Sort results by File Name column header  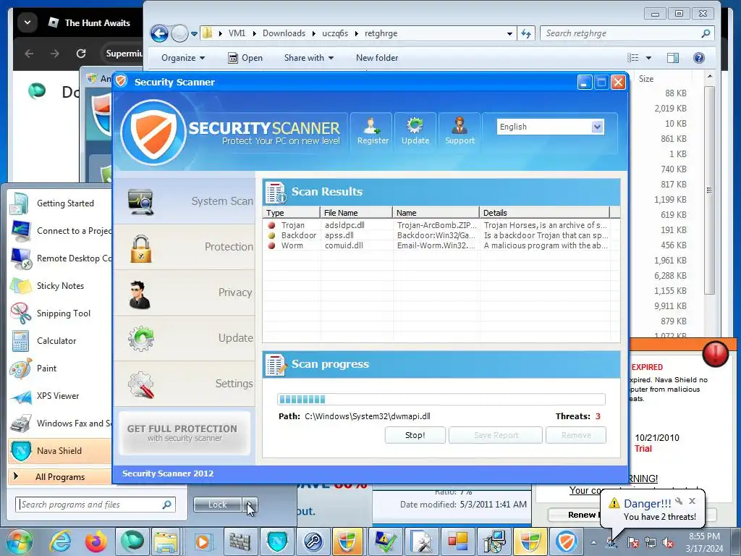356,213
